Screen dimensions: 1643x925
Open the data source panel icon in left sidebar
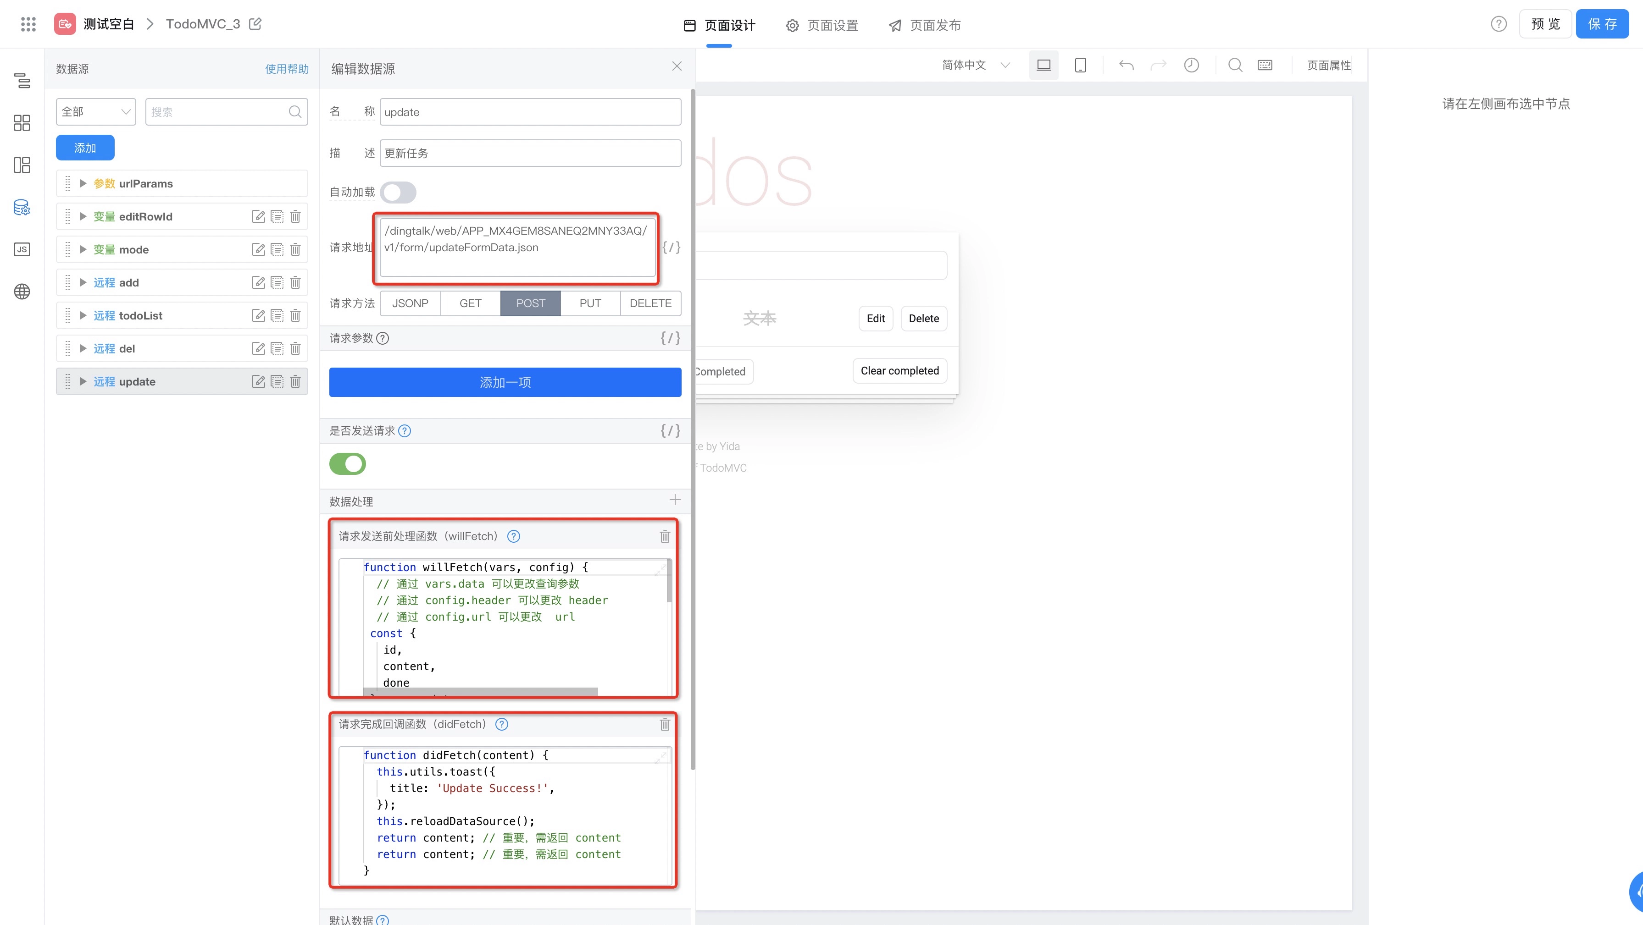[x=22, y=207]
